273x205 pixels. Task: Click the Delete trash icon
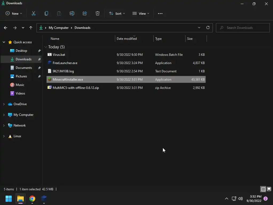(98, 13)
